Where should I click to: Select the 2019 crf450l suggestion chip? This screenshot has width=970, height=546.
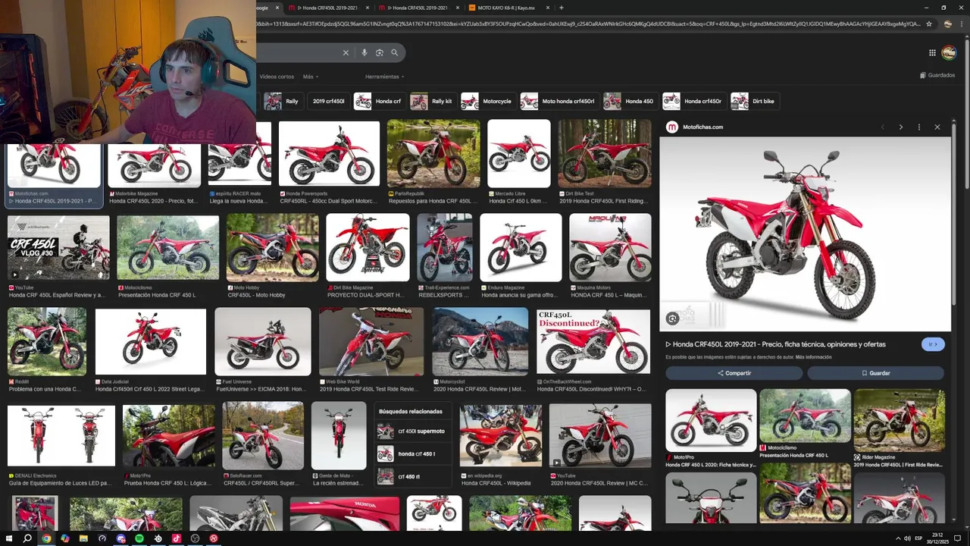328,101
